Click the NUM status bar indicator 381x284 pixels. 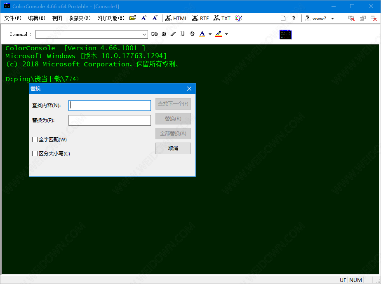click(x=355, y=280)
